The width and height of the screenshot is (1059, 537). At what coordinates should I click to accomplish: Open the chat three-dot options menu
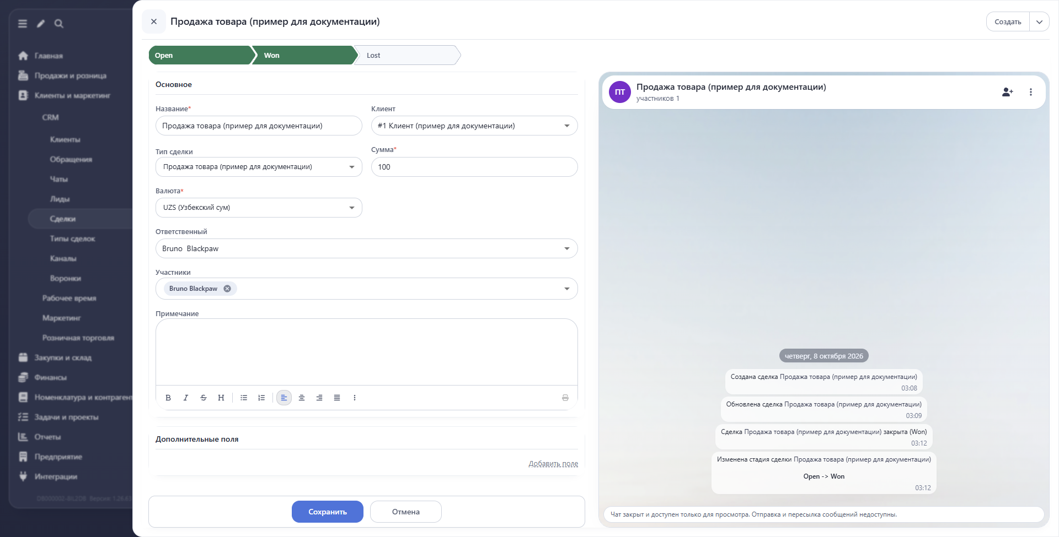click(1030, 92)
